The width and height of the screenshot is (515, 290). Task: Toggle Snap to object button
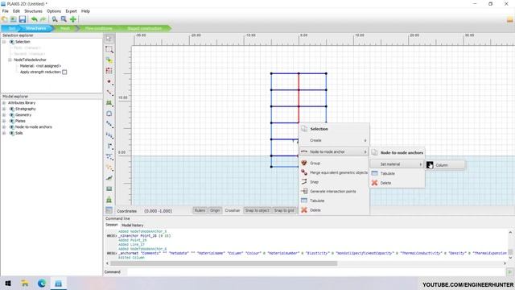(x=257, y=210)
